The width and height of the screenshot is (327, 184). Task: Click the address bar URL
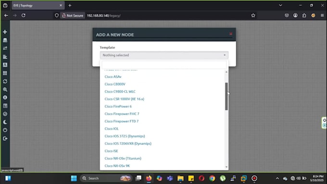(x=104, y=16)
